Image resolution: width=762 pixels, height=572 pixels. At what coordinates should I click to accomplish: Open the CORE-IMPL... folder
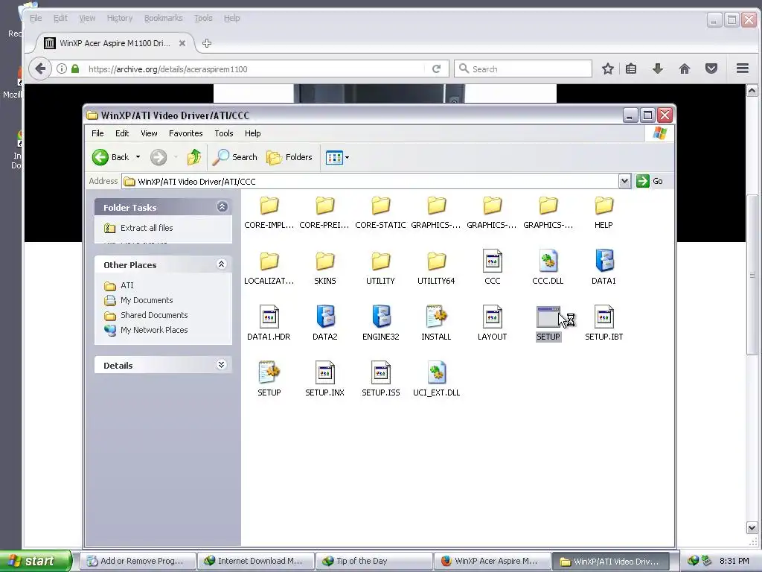[269, 212]
